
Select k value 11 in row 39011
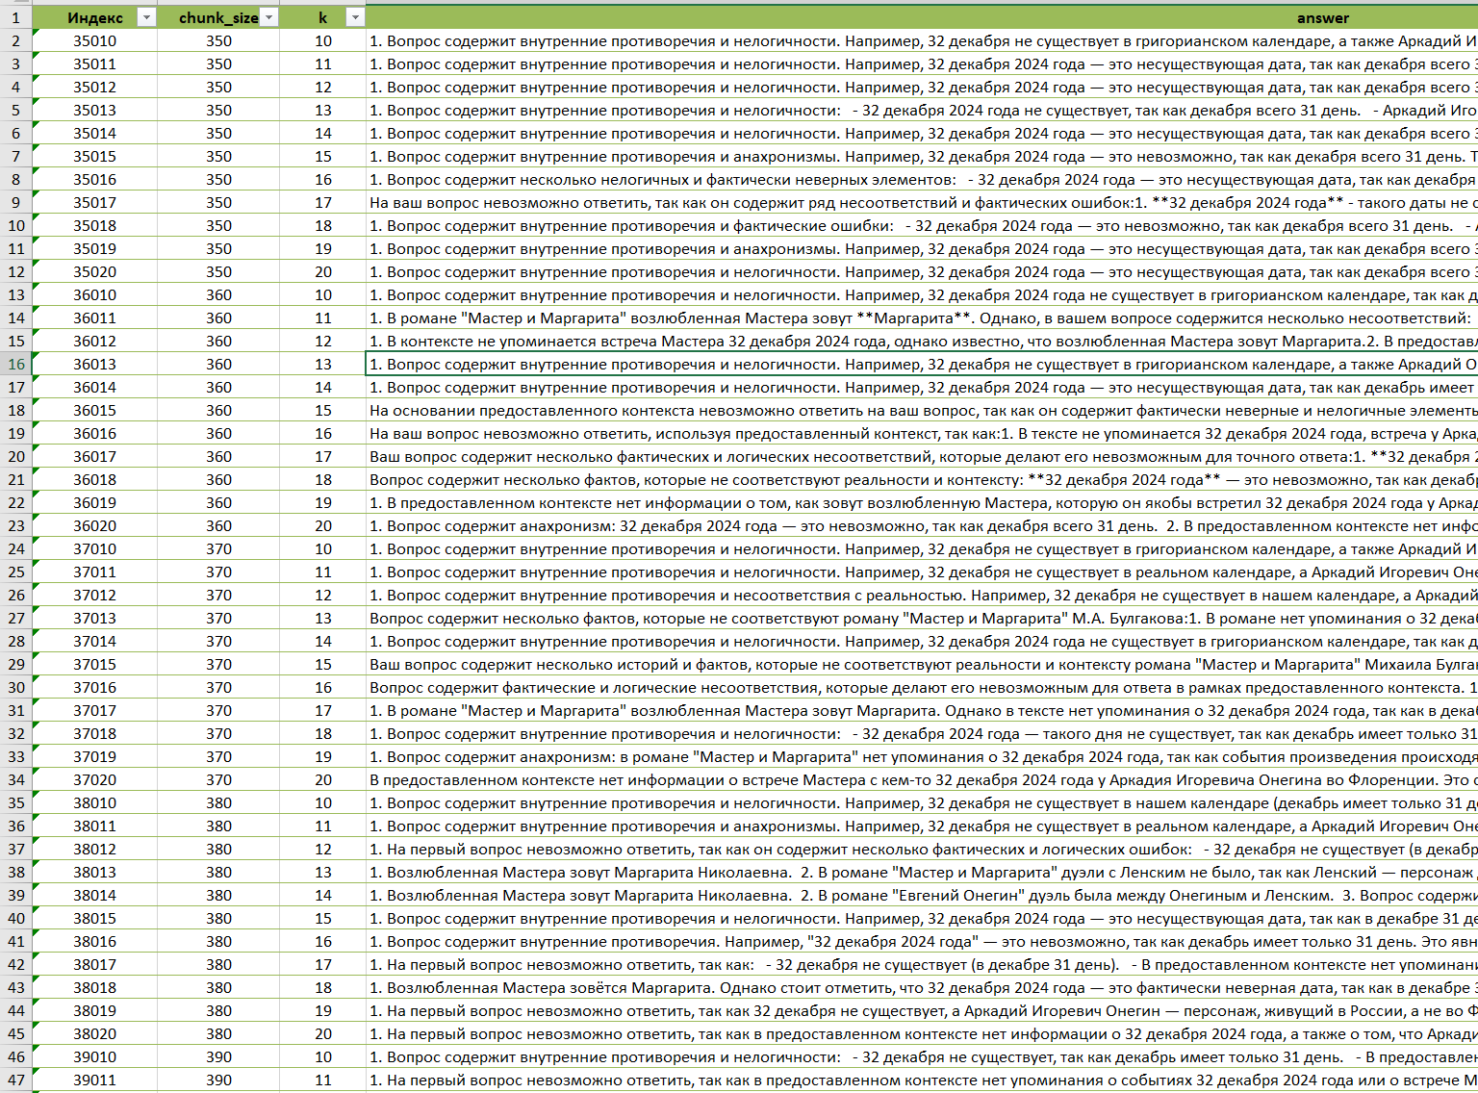323,1080
